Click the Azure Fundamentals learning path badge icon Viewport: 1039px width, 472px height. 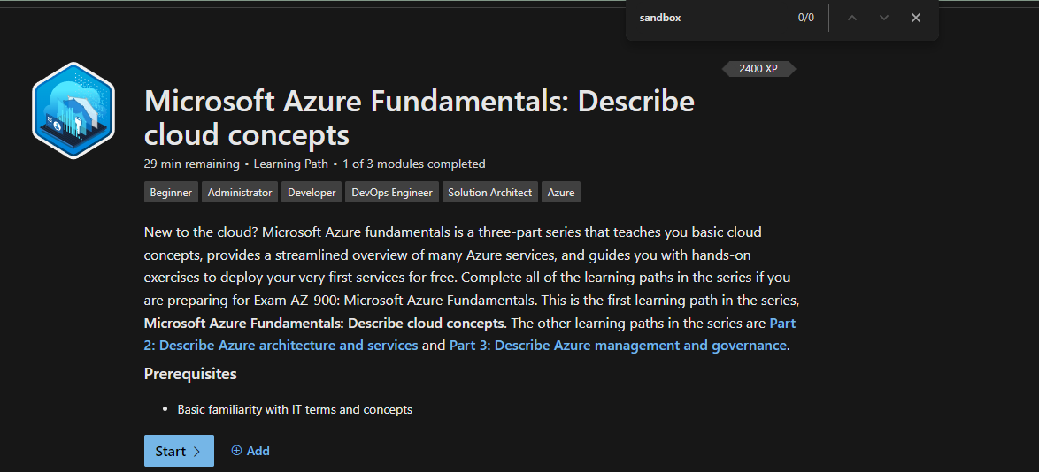(x=73, y=110)
